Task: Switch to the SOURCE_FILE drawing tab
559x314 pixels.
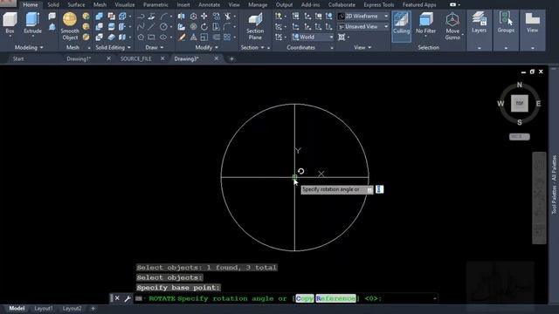Action: [136, 58]
